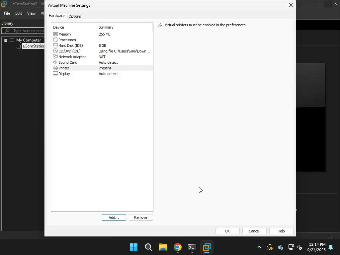Click the Hard Disk (IDE) drive icon
The width and height of the screenshot is (340, 255).
(x=55, y=45)
